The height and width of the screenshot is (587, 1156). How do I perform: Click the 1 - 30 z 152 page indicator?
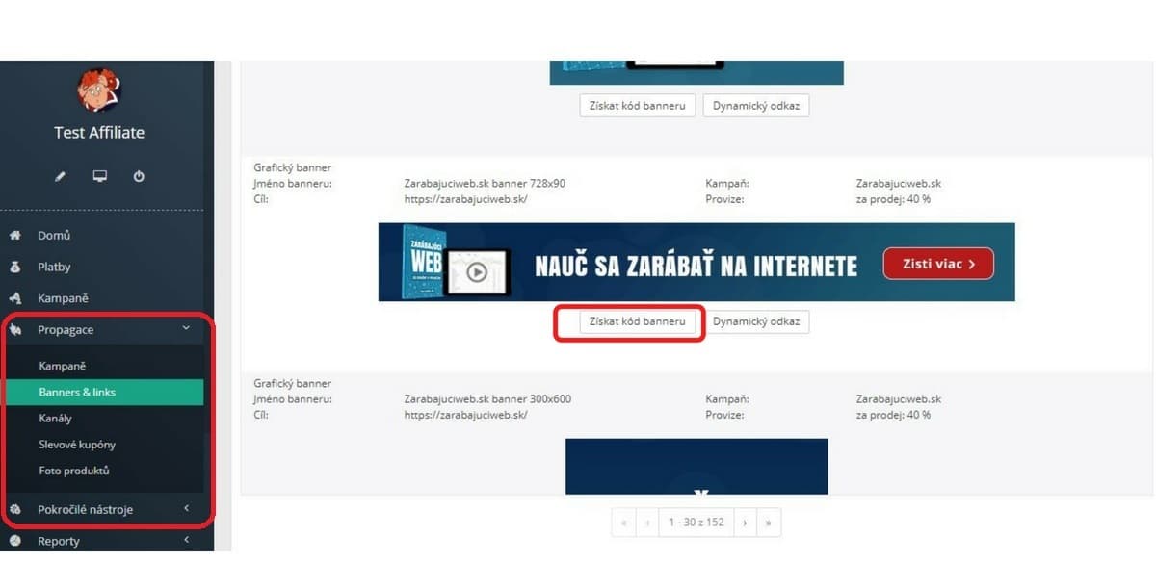pos(696,523)
